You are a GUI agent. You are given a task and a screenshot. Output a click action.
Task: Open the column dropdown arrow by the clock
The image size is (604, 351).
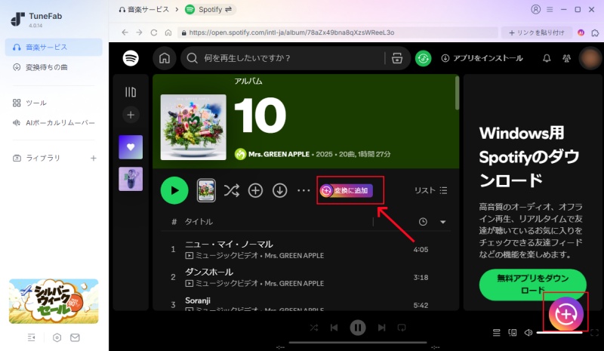[x=442, y=222]
